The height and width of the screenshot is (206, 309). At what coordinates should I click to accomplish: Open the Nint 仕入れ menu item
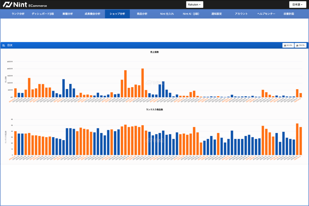(167, 14)
